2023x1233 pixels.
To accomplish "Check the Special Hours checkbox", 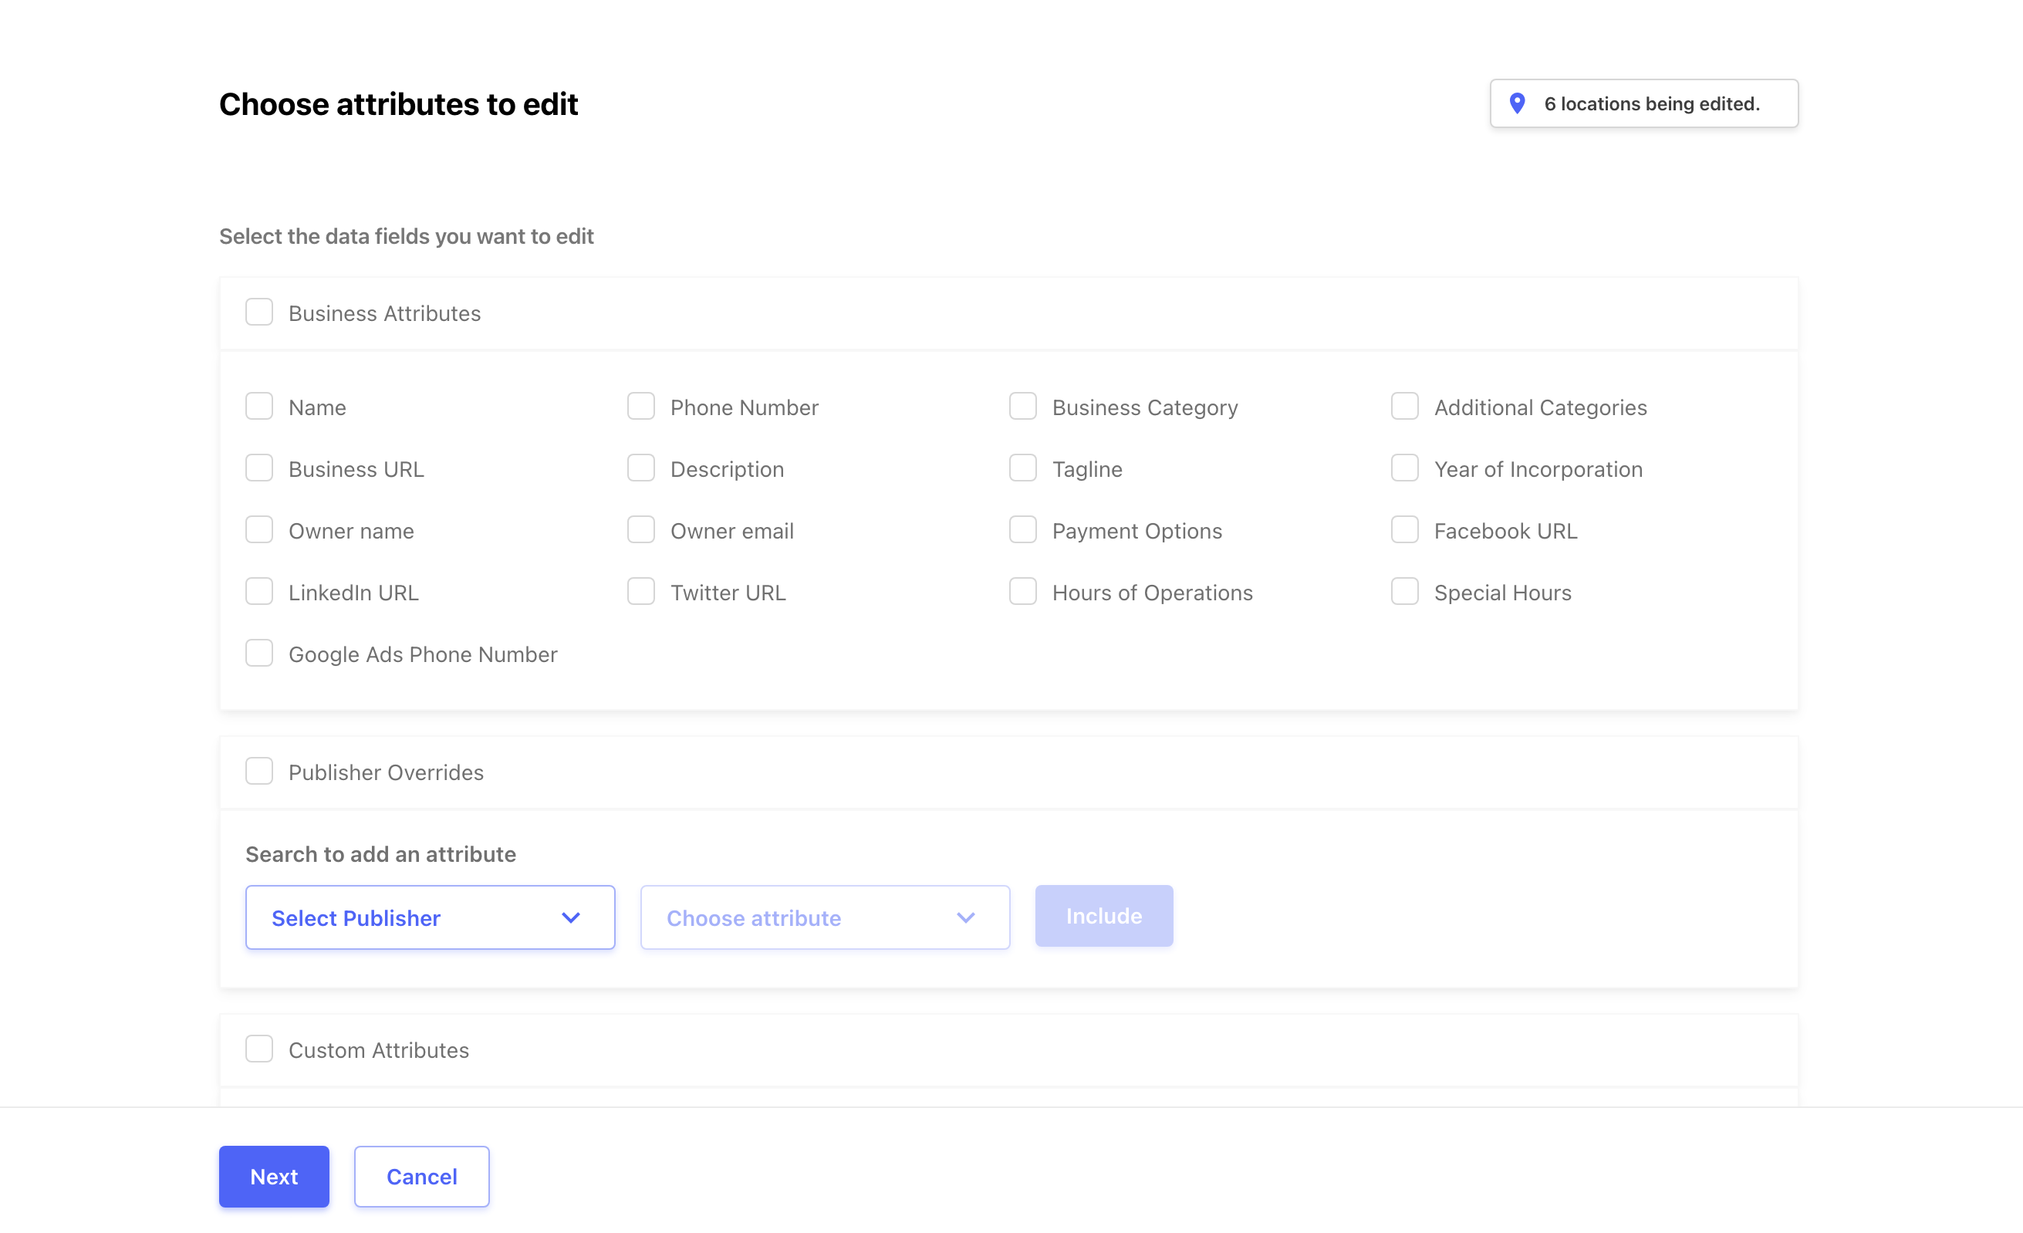I will [1405, 591].
